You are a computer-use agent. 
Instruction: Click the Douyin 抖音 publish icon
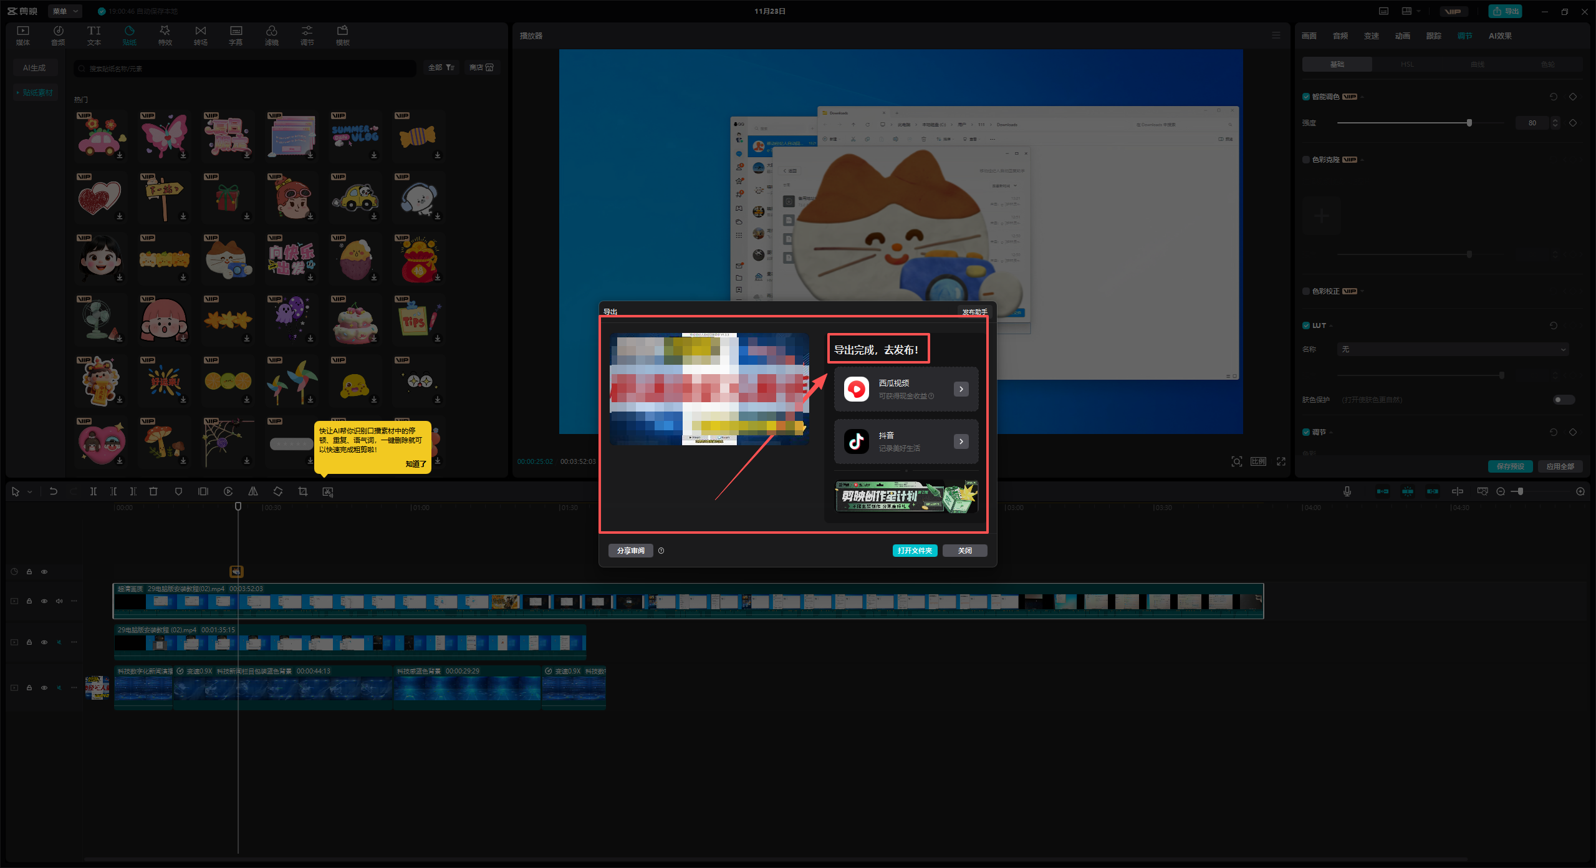coord(856,441)
